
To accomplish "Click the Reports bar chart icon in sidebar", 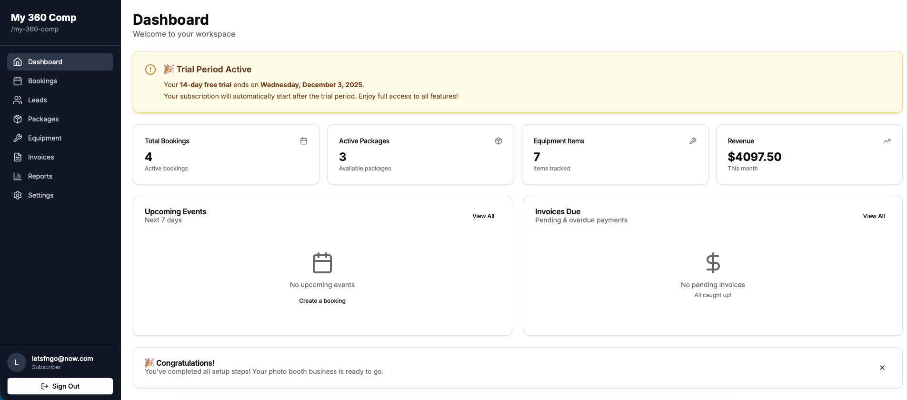I will tap(18, 176).
